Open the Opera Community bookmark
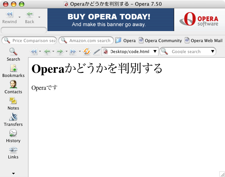Screen dimensions: 225x177 tap(160, 41)
